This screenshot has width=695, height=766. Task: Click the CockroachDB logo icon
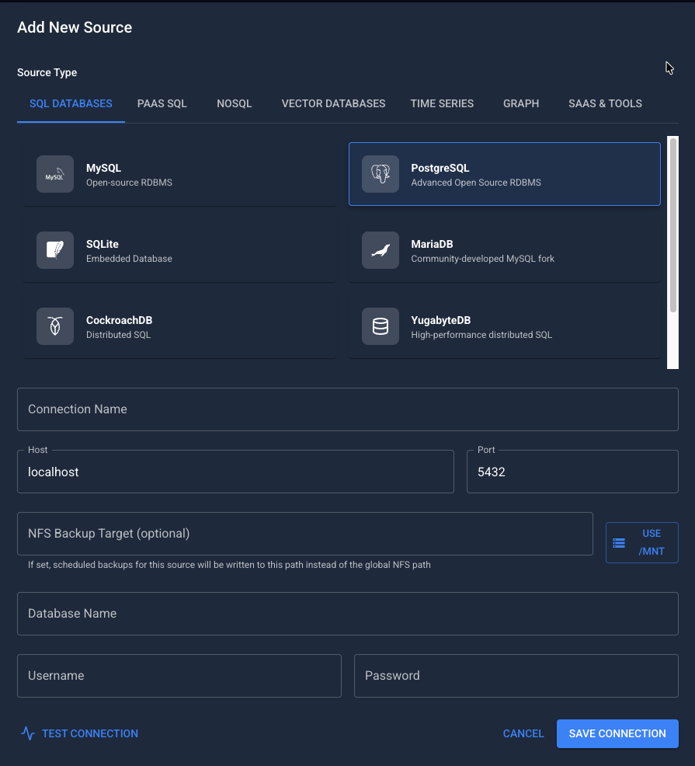(x=54, y=326)
